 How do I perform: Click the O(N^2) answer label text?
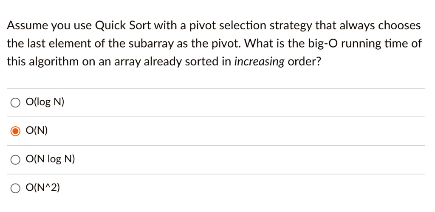(x=43, y=188)
